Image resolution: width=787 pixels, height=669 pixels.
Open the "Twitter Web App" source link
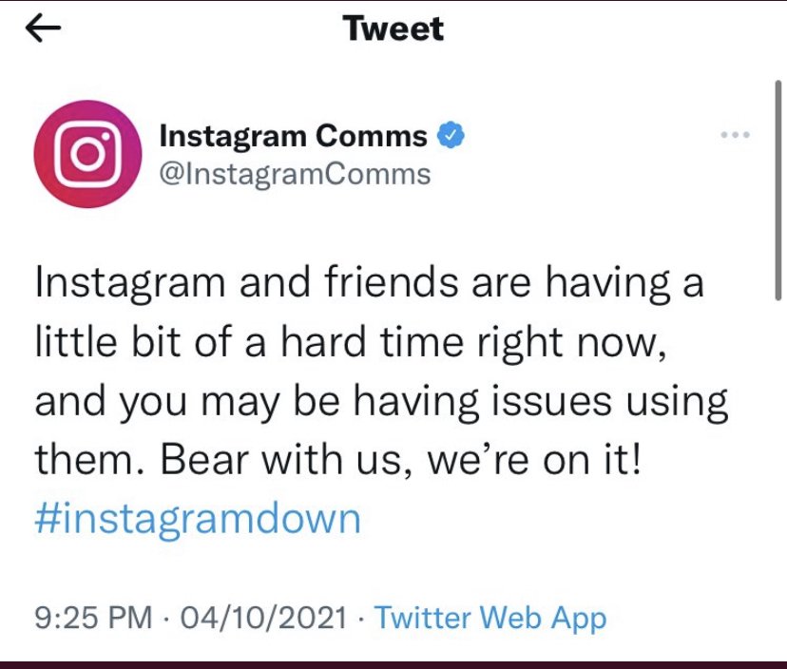coord(490,619)
